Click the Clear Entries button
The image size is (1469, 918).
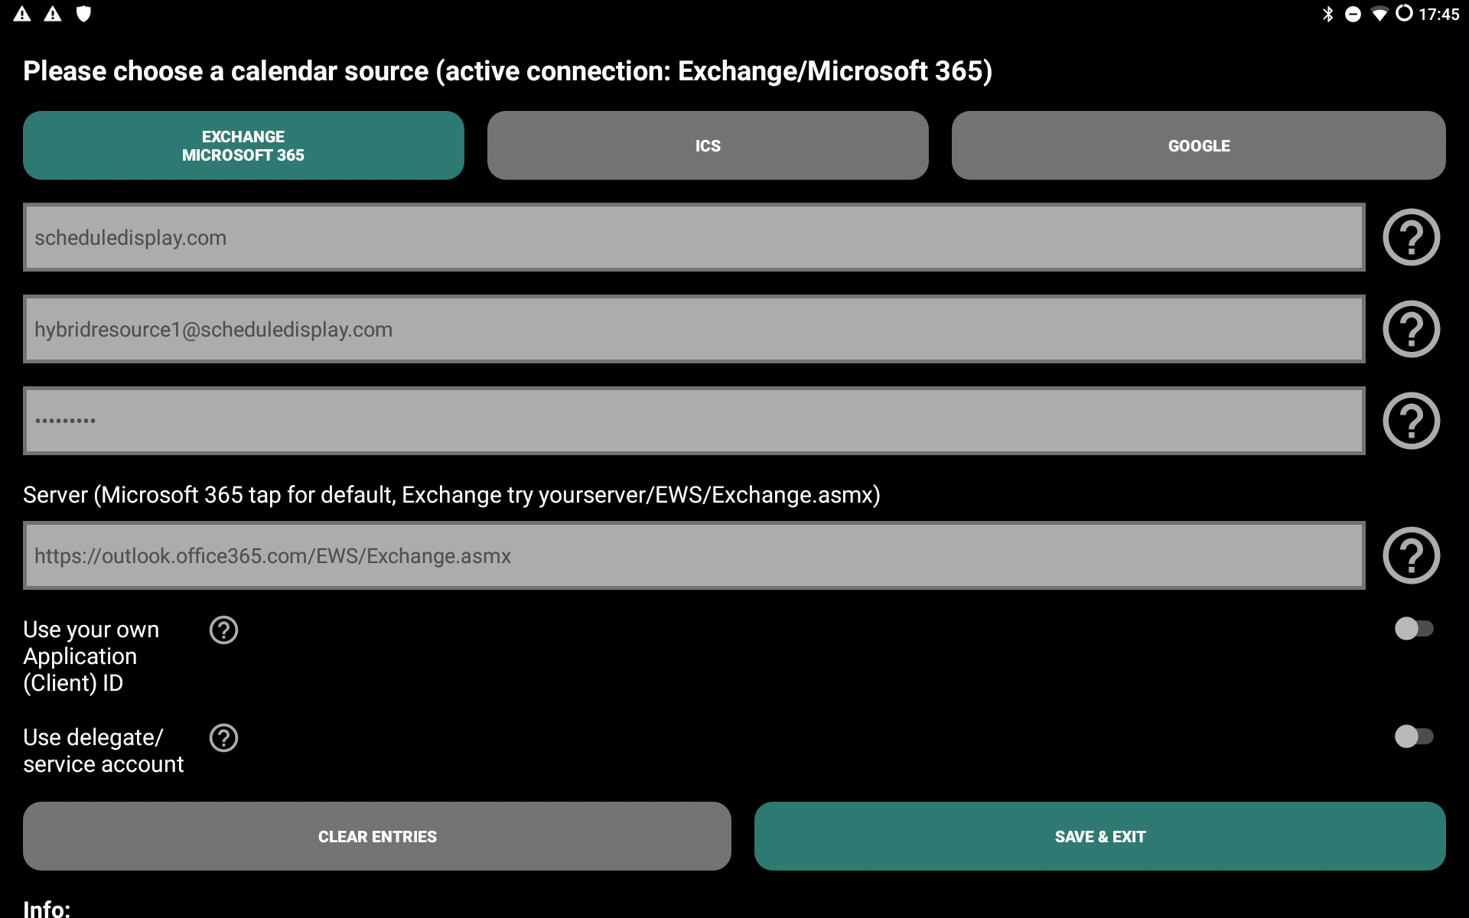point(377,836)
